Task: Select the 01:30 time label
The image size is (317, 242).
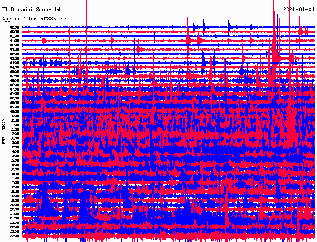Action: [x=14, y=41]
